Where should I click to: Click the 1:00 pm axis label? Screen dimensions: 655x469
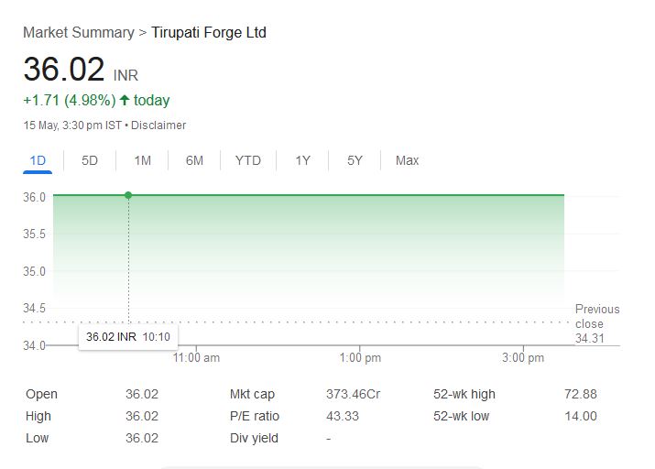click(x=360, y=358)
